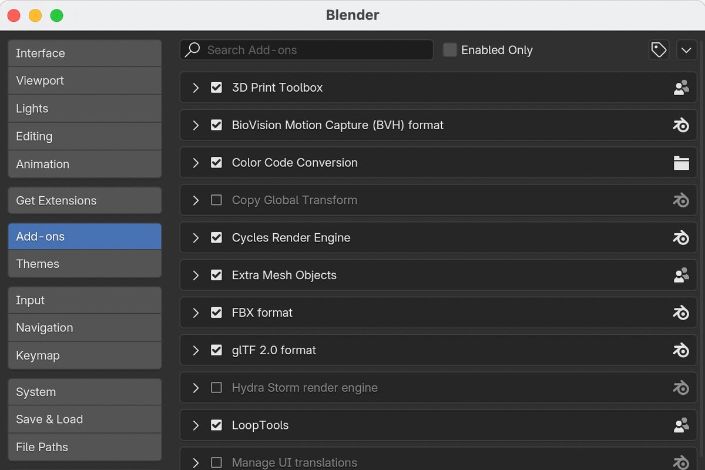Switch to the Keymap preferences tab
Viewport: 705px width, 470px height.
point(85,355)
